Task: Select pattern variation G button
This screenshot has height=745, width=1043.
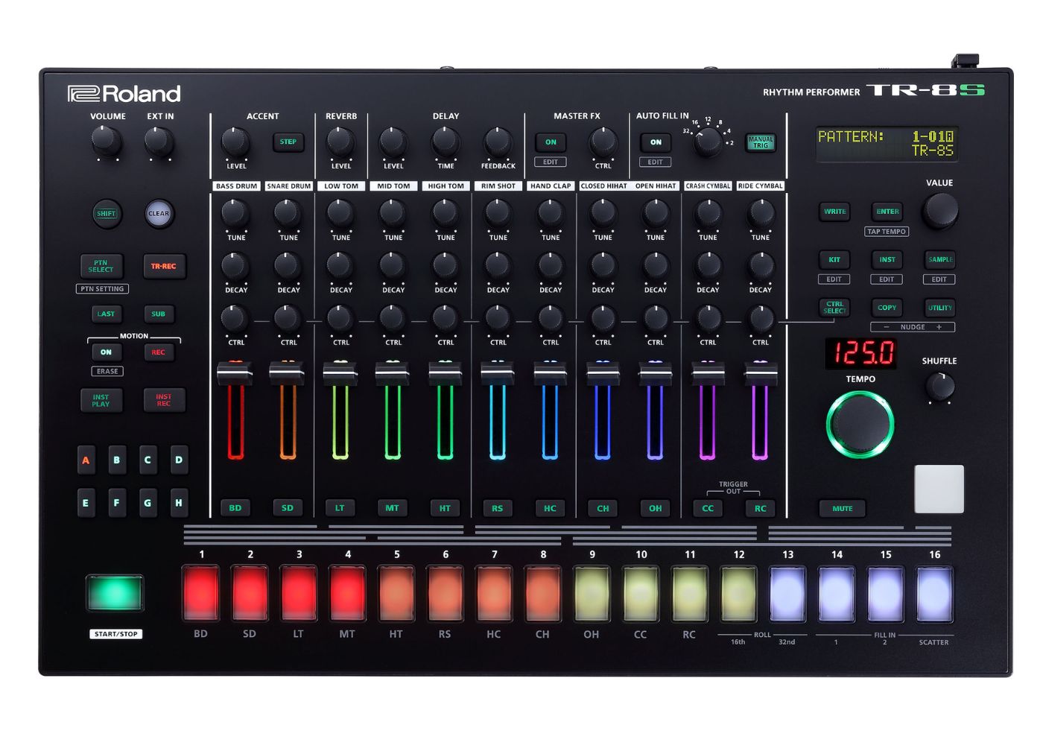Action: point(148,503)
